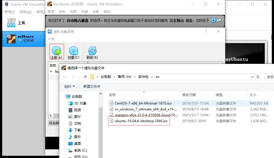
Task: Collapse the tree expander under the 名称 column
Action: pyautogui.click(x=51, y=71)
